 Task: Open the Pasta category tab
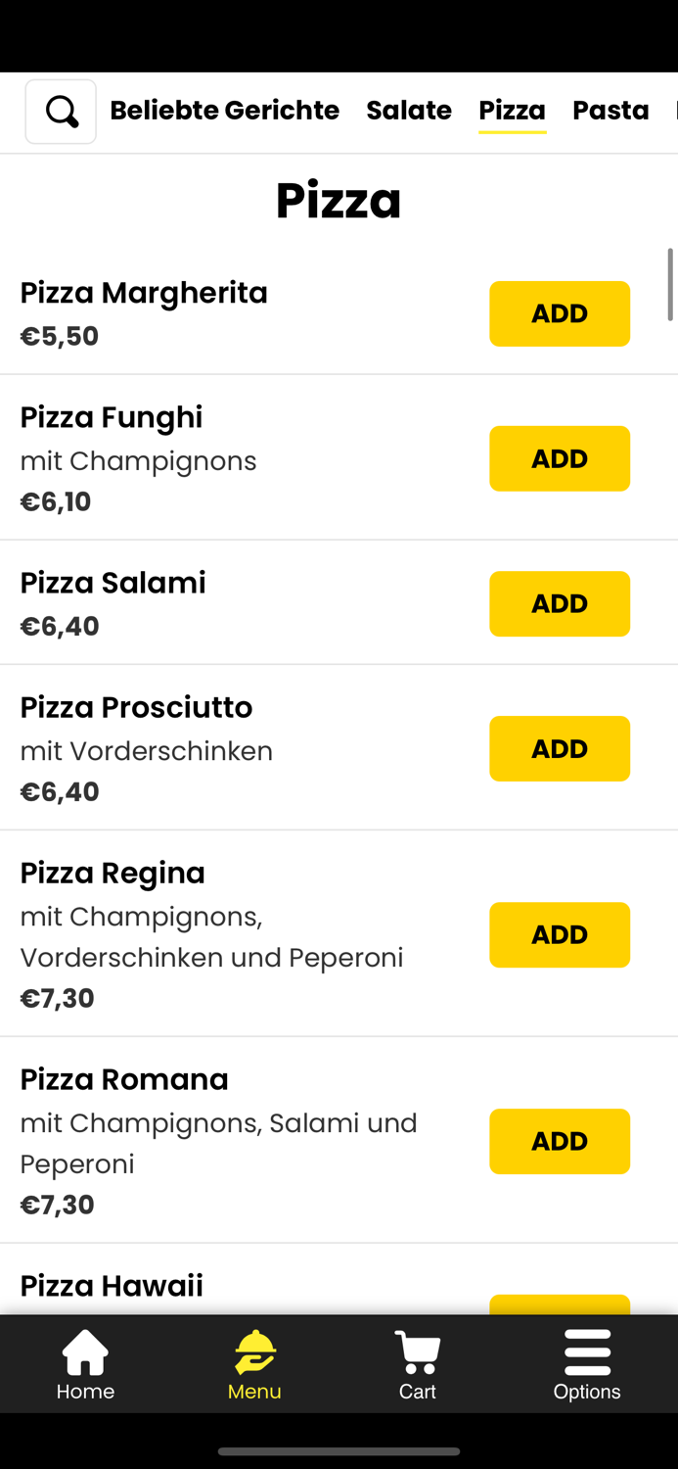click(x=610, y=111)
